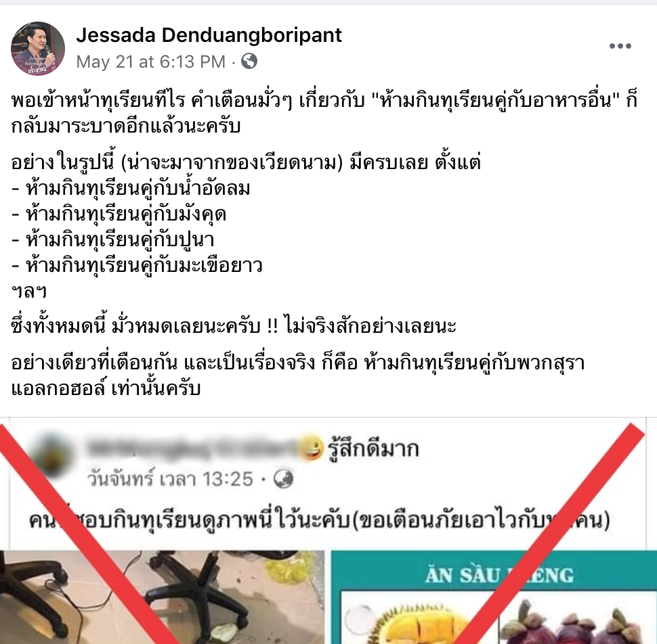Open the office chairs photo
Screen dimensions: 657x644
coord(162,597)
